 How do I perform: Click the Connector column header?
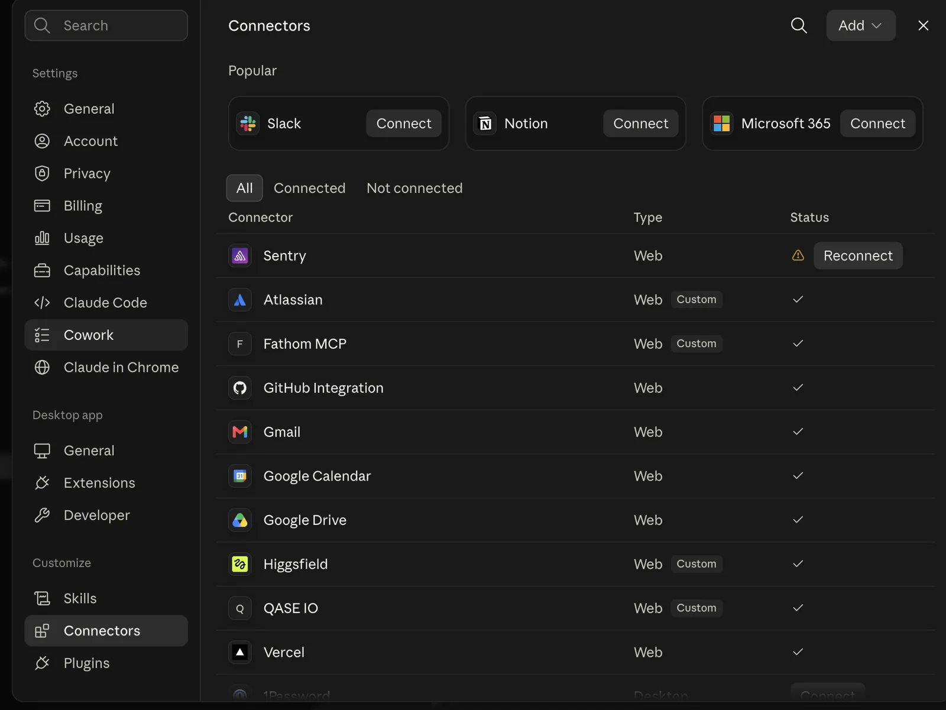tap(261, 218)
